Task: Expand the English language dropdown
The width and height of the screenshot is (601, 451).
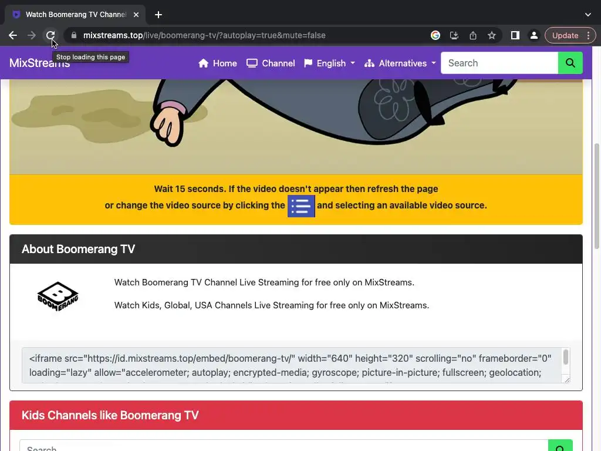Action: point(330,63)
